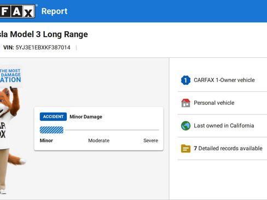Click the 'Minor' severity label
Image resolution: width=267 pixels, height=200 pixels.
(47, 140)
